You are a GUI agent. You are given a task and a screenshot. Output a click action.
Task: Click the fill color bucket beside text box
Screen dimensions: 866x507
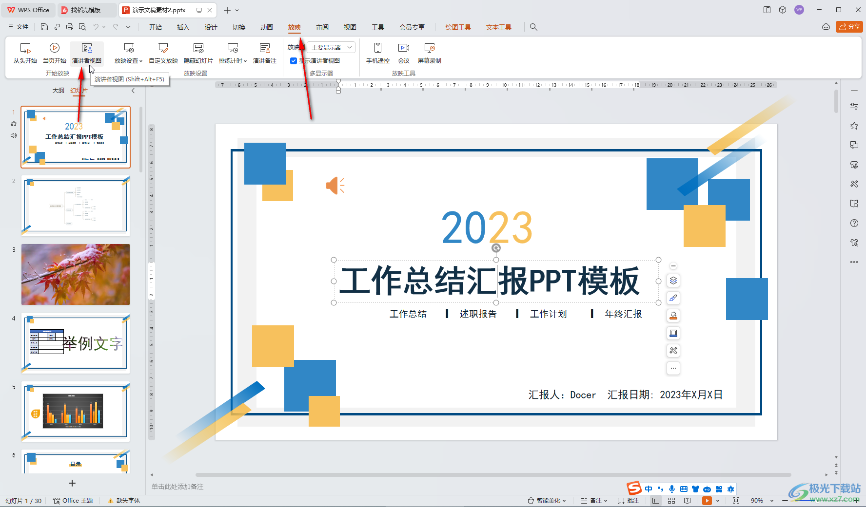[673, 316]
